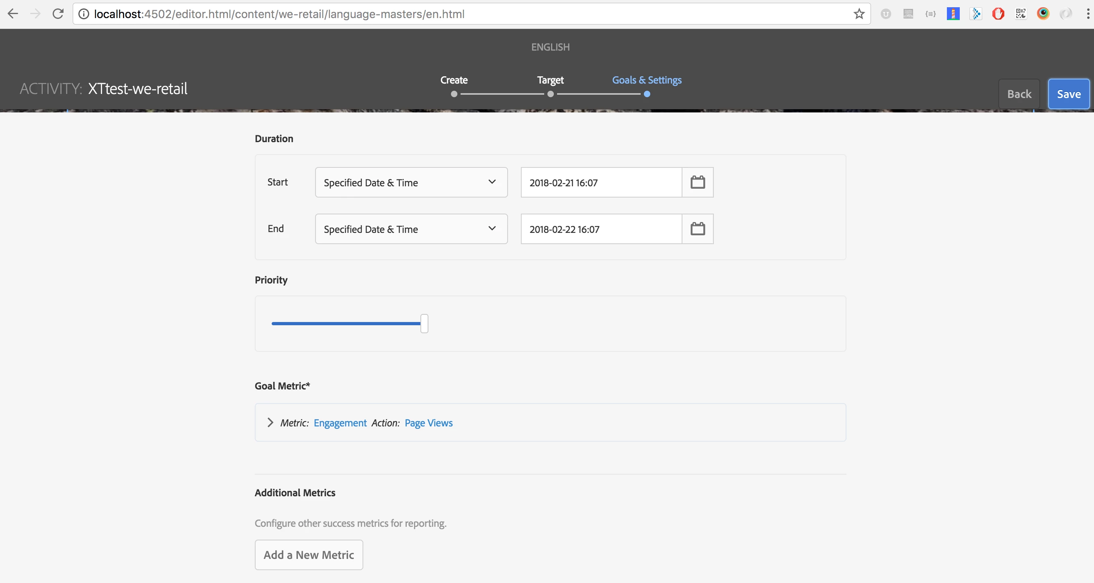Viewport: 1094px width, 583px height.
Task: Expand the Goal Metric details chevron
Action: (x=270, y=423)
